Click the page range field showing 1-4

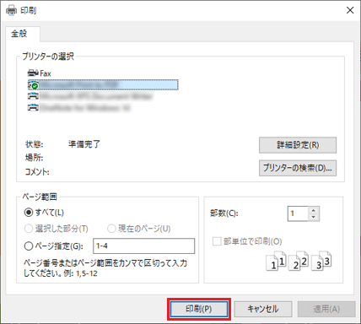pyautogui.click(x=143, y=246)
